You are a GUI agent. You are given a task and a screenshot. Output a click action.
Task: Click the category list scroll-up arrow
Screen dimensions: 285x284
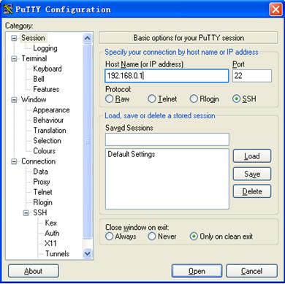point(87,38)
